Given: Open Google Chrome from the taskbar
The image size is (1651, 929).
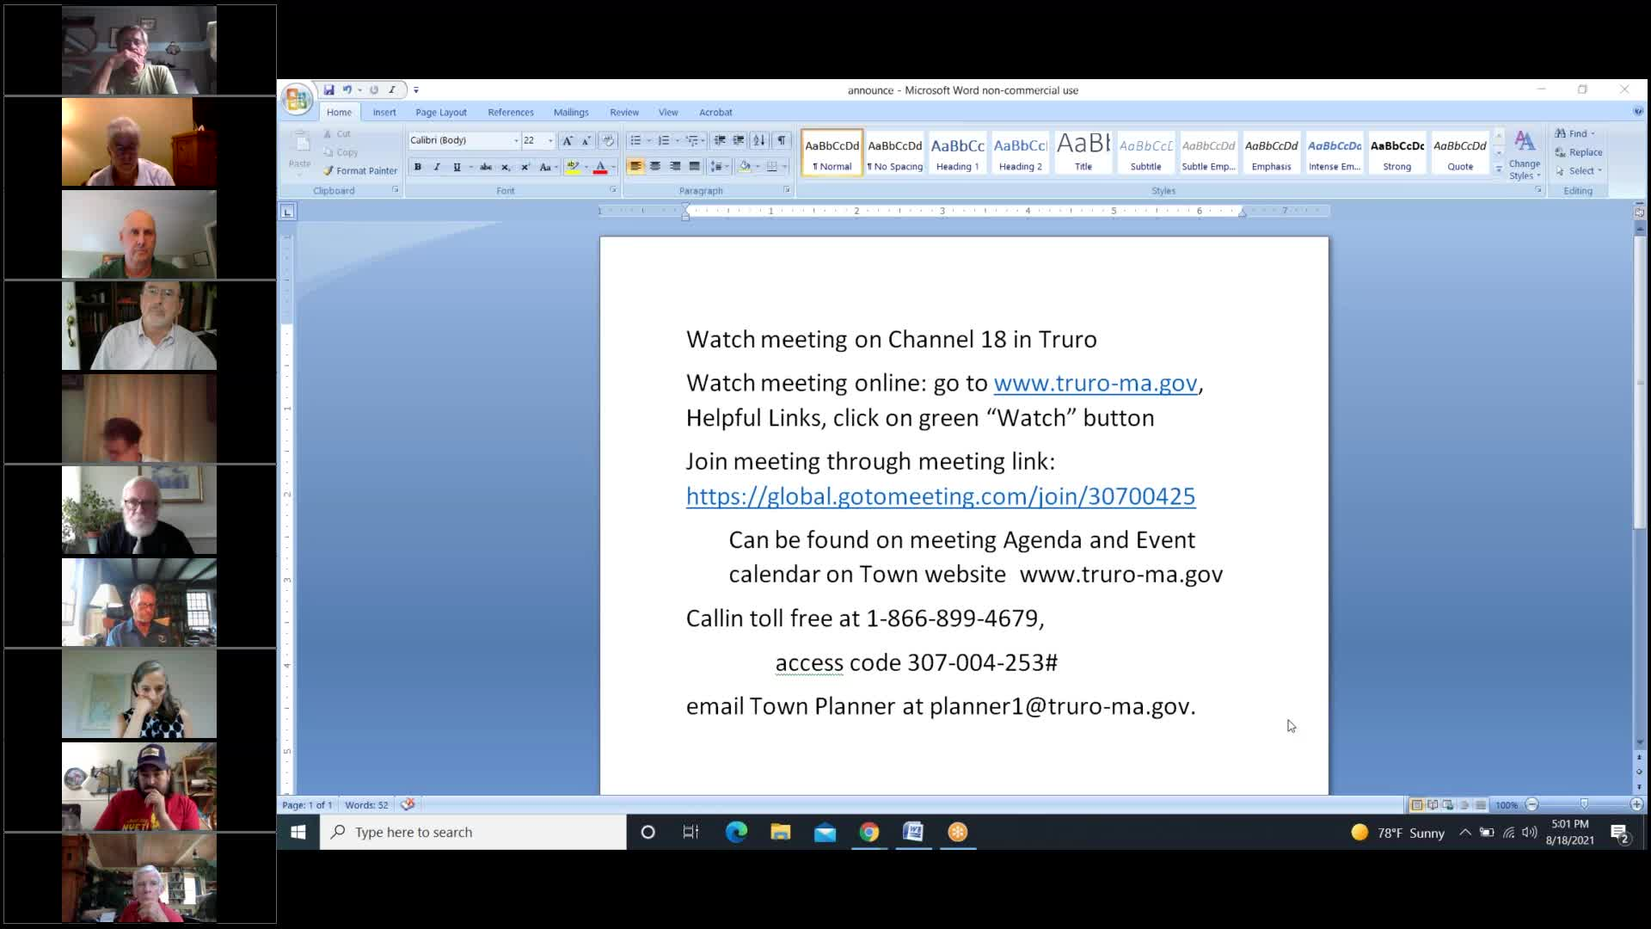Looking at the screenshot, I should pos(868,832).
